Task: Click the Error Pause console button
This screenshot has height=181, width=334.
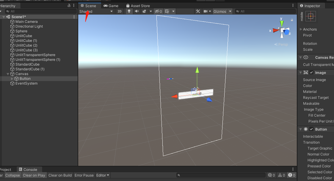Action: (84, 175)
